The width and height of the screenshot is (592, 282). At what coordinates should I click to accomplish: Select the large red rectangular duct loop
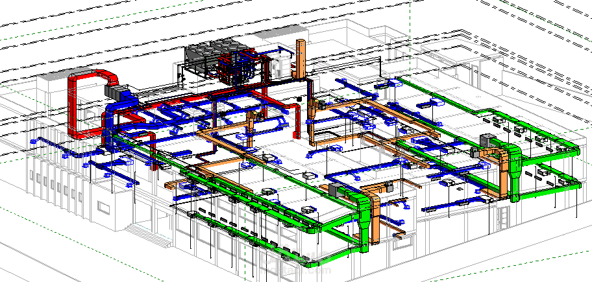[x=73, y=105]
